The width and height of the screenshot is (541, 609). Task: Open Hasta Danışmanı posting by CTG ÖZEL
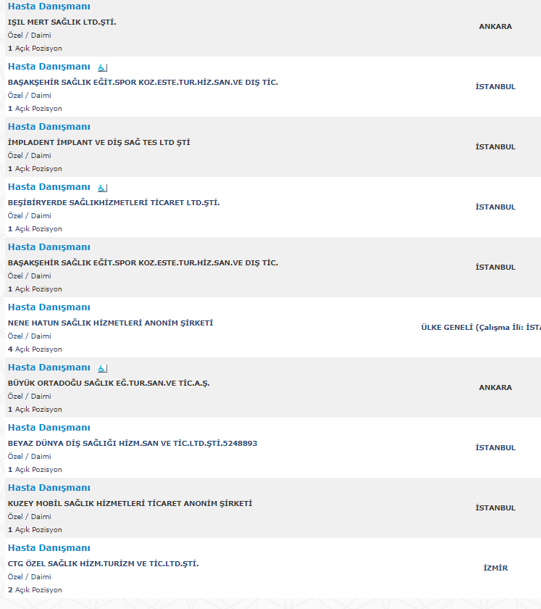tap(49, 548)
